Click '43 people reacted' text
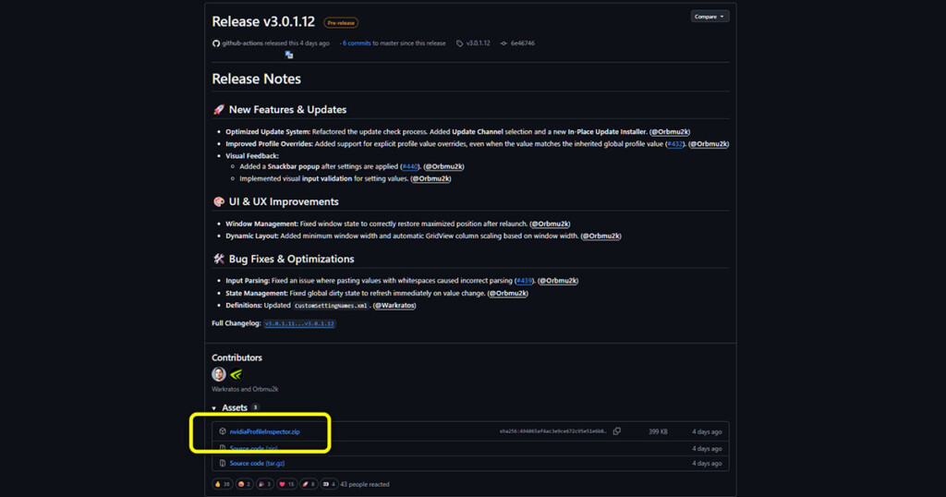Screen dimensions: 946x497 click(x=364, y=484)
